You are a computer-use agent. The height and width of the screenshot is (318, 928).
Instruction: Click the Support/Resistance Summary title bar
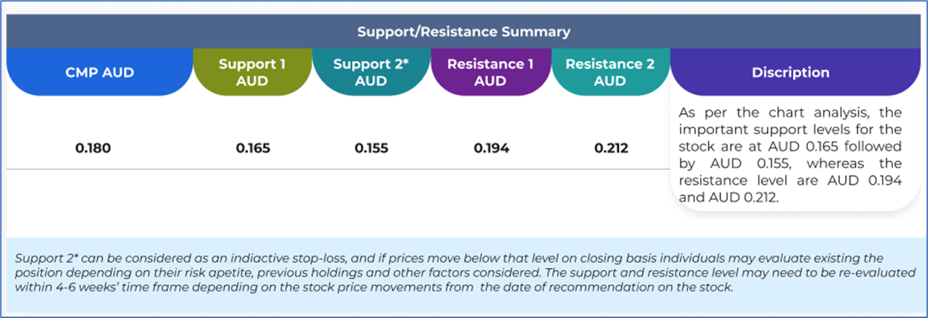tap(463, 32)
